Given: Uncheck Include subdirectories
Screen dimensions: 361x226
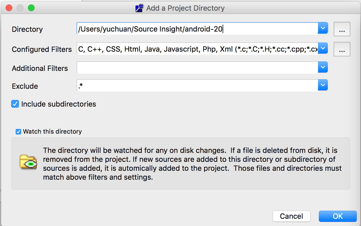Looking at the screenshot, I should coord(15,104).
